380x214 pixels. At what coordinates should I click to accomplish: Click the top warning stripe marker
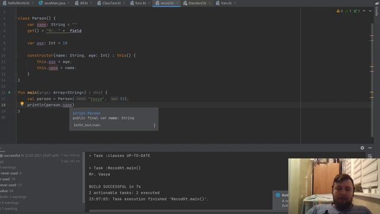372,36
